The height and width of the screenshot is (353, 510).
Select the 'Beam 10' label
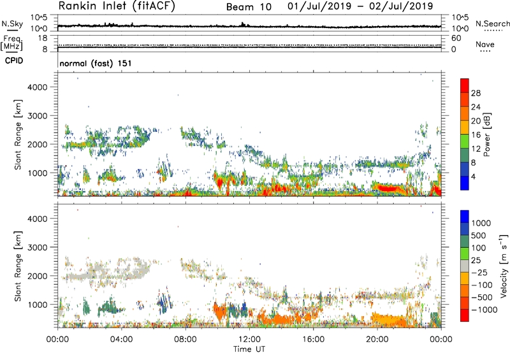coord(249,7)
